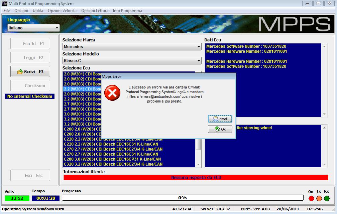Click the clock 16:57:46 in status bar

tap(314, 209)
